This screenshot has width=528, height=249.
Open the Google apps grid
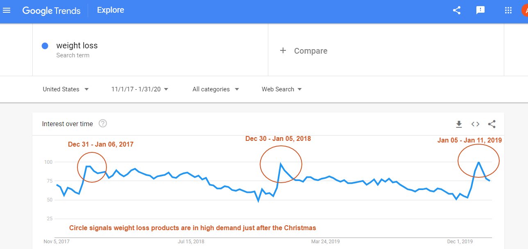pyautogui.click(x=508, y=11)
